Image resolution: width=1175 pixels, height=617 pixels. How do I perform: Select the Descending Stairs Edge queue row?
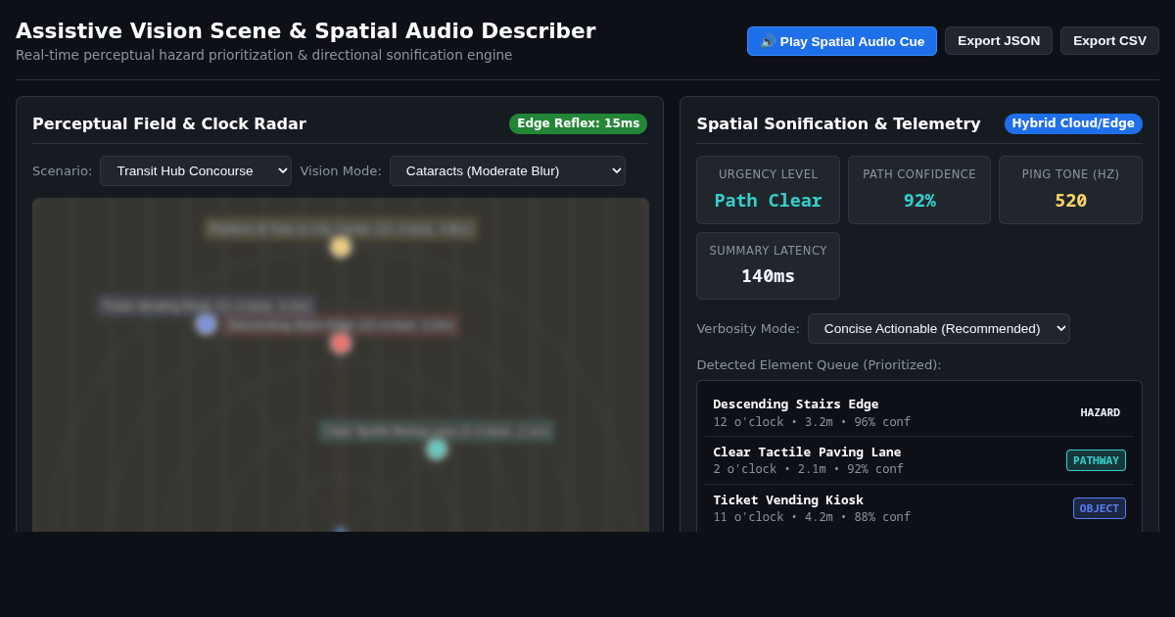[x=919, y=412]
